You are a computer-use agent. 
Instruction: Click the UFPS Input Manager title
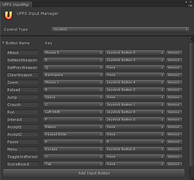tap(38, 14)
